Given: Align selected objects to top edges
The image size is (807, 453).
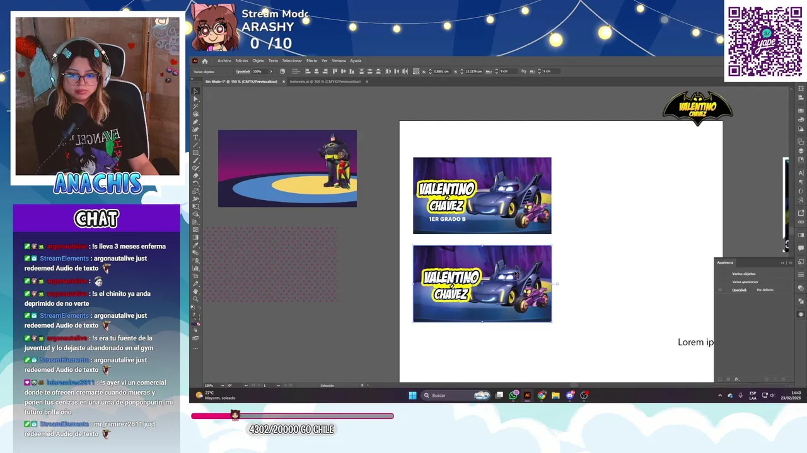Looking at the screenshot, I should tap(335, 71).
